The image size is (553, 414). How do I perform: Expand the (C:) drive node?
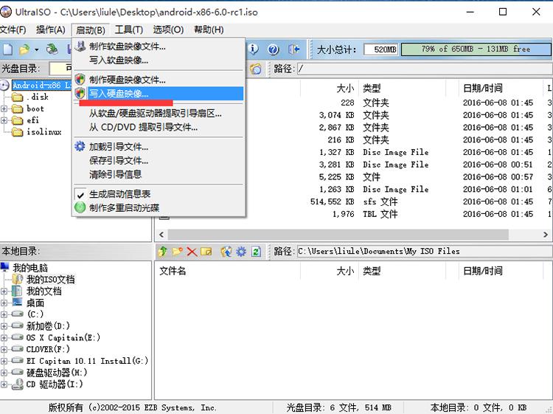pos(4,314)
